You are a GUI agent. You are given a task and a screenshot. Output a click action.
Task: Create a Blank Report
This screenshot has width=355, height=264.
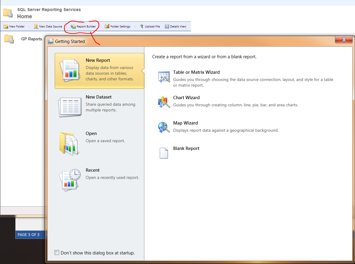pyautogui.click(x=186, y=148)
